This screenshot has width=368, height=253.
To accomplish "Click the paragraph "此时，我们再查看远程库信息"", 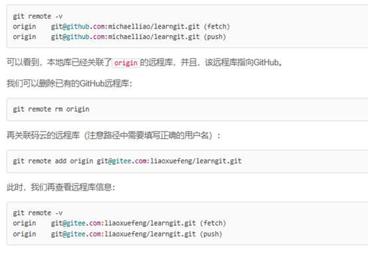I will [x=61, y=187].
